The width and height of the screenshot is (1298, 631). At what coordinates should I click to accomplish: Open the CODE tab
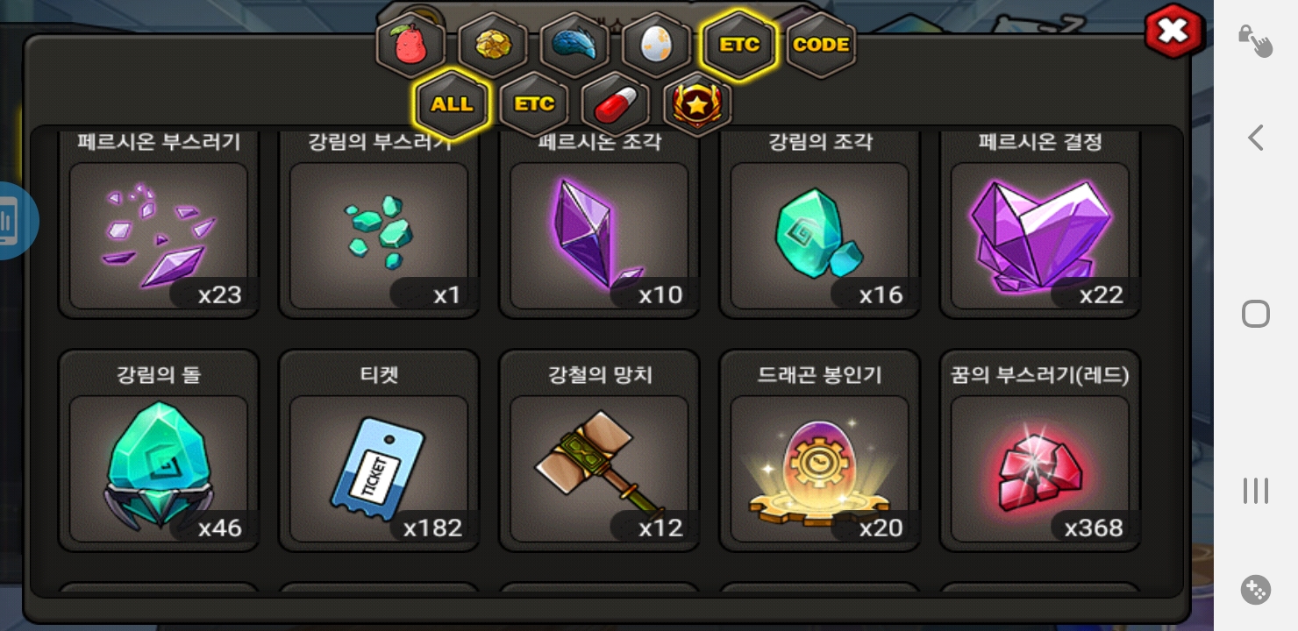pos(821,45)
